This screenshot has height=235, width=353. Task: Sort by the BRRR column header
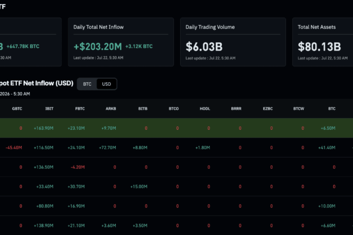tap(236, 109)
